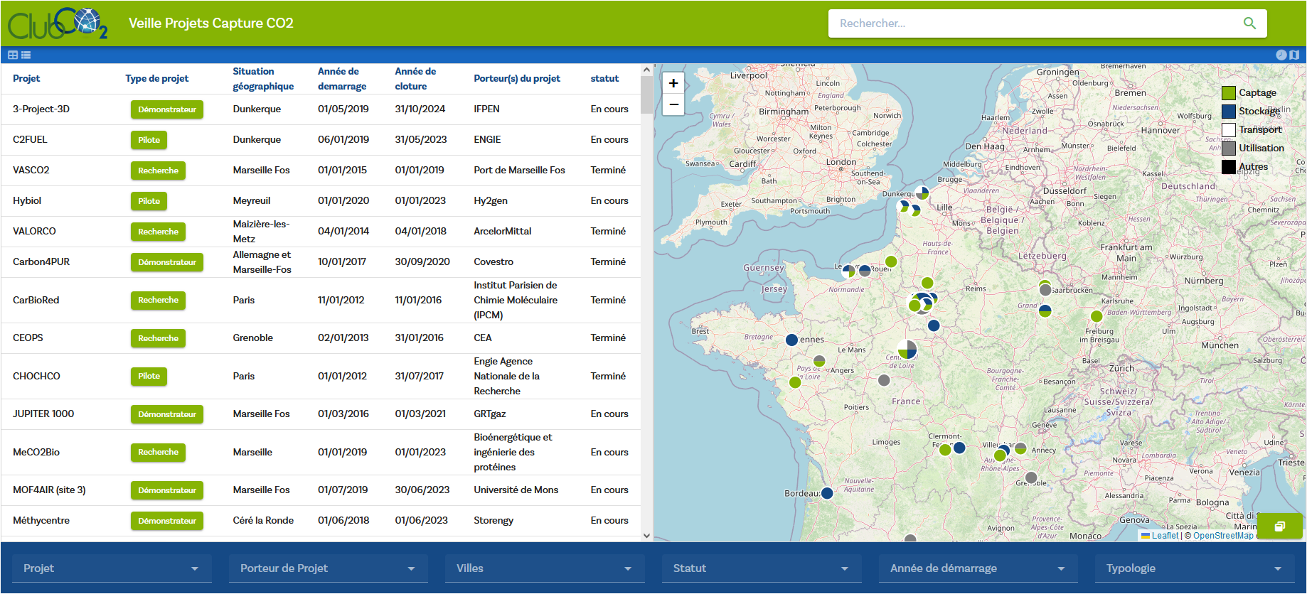The image size is (1307, 594).
Task: Select the VALORCO project name
Action: 34,232
